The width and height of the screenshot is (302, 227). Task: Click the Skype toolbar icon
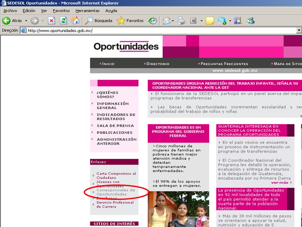[222, 21]
